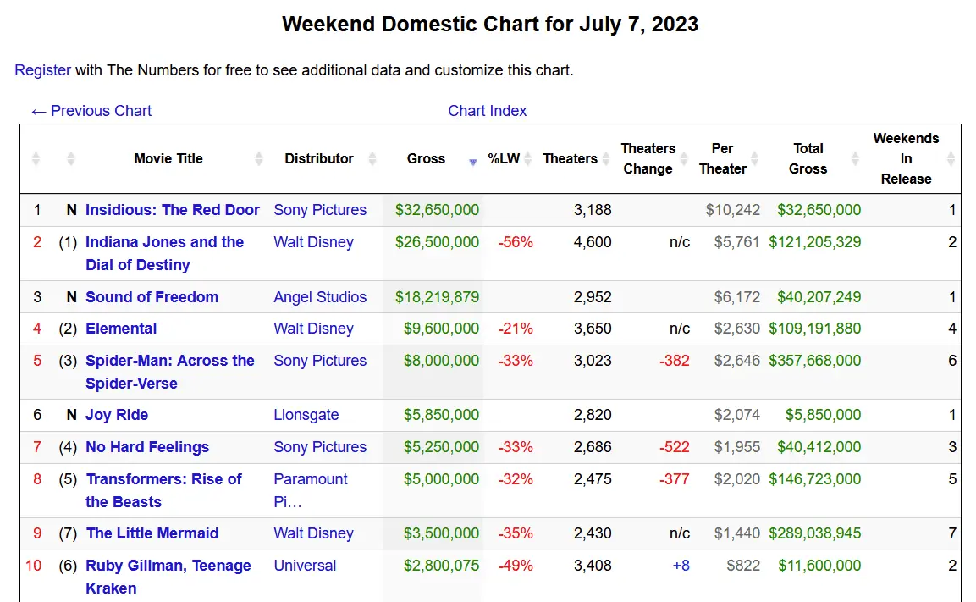Screen dimensions: 976x602
Task: Open Spider-Man: Across the Spider-Verse link
Action: pyautogui.click(x=169, y=361)
